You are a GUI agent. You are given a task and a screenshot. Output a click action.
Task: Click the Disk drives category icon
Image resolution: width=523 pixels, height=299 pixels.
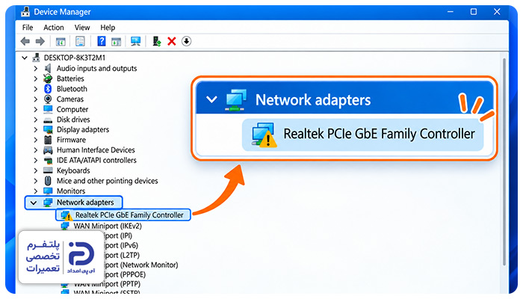point(48,120)
